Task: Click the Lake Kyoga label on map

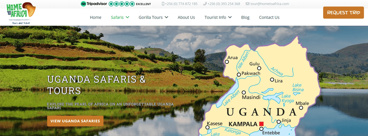Action: 287,98
